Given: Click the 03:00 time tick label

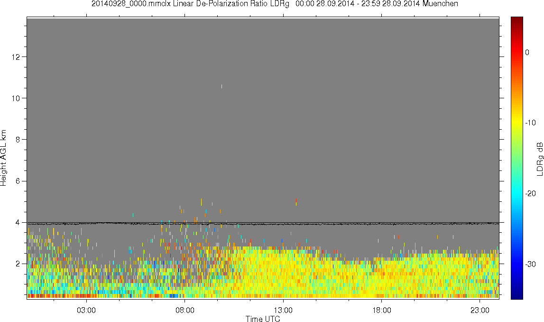Looking at the screenshot, I should 86,310.
